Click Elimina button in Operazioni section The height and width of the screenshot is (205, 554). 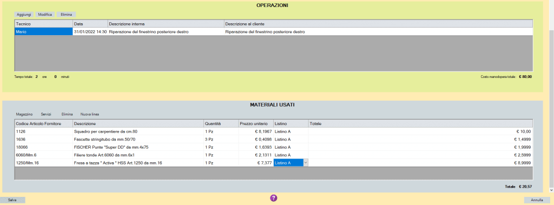67,15
